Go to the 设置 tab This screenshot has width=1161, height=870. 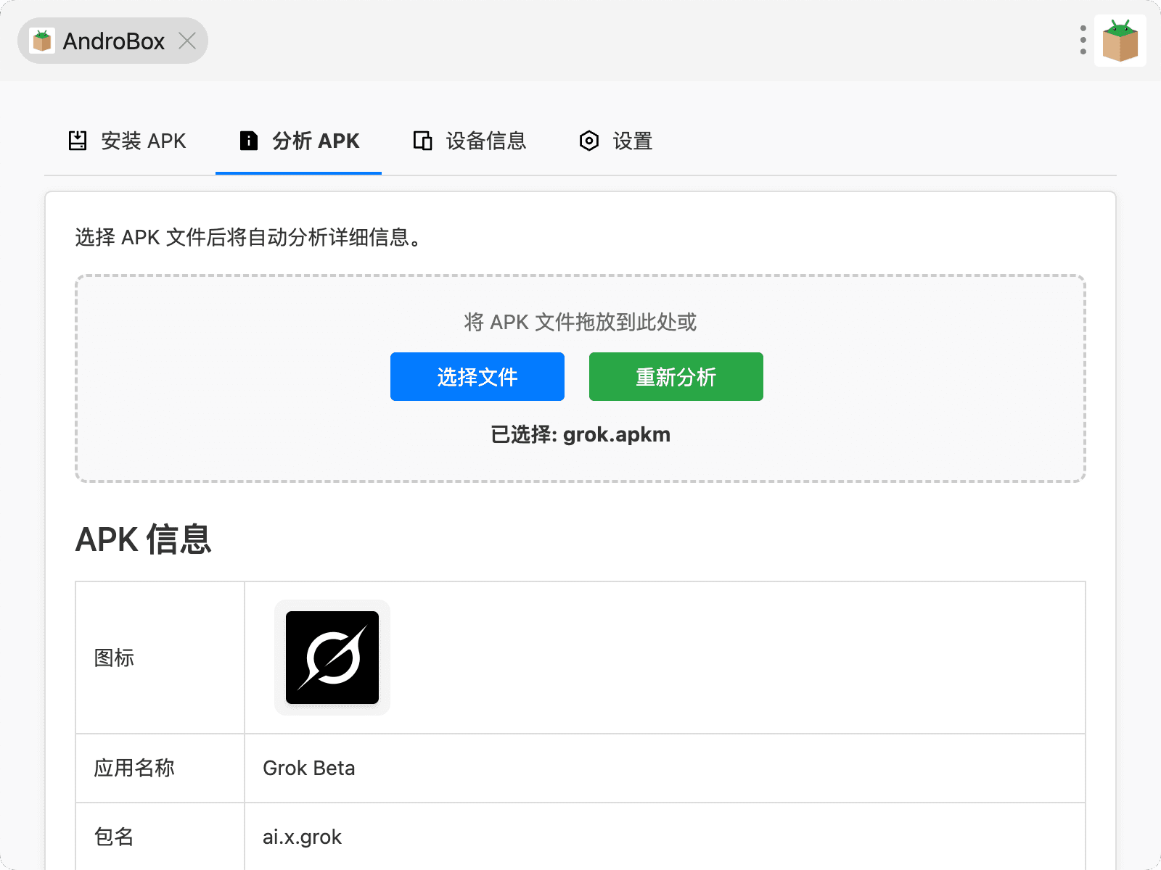click(615, 141)
